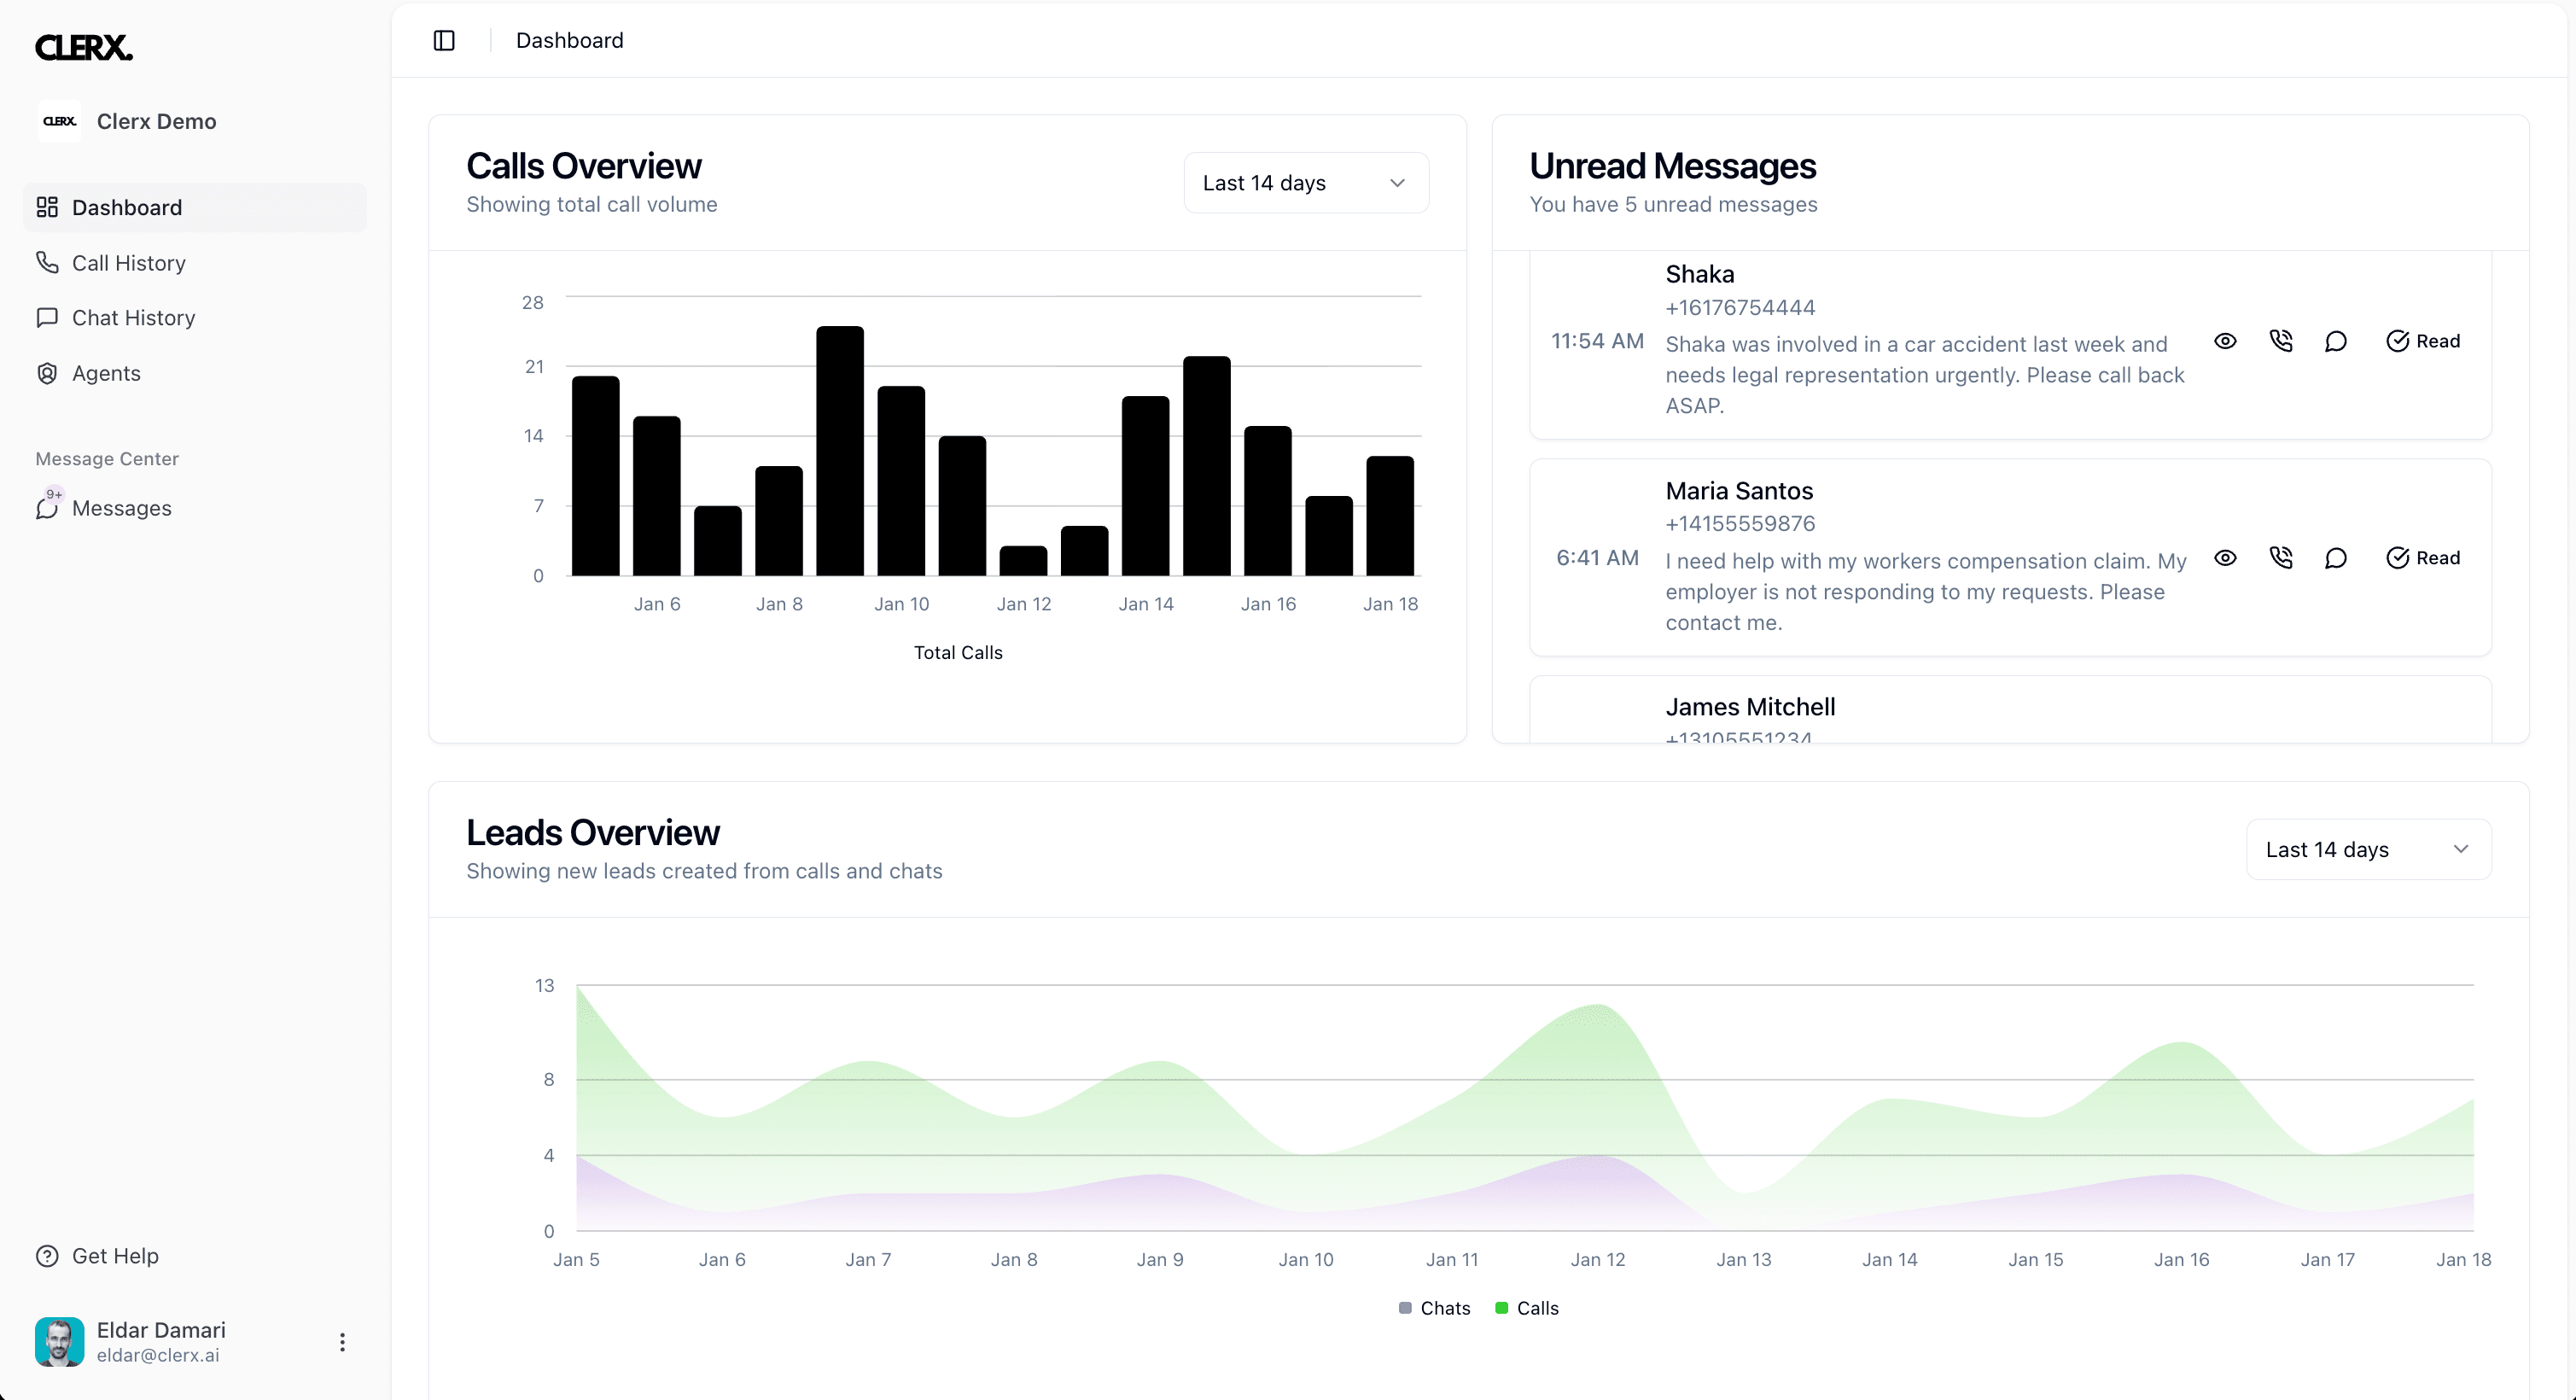
Task: Toggle the Chats legend in Leads Overview
Action: pos(1434,1308)
